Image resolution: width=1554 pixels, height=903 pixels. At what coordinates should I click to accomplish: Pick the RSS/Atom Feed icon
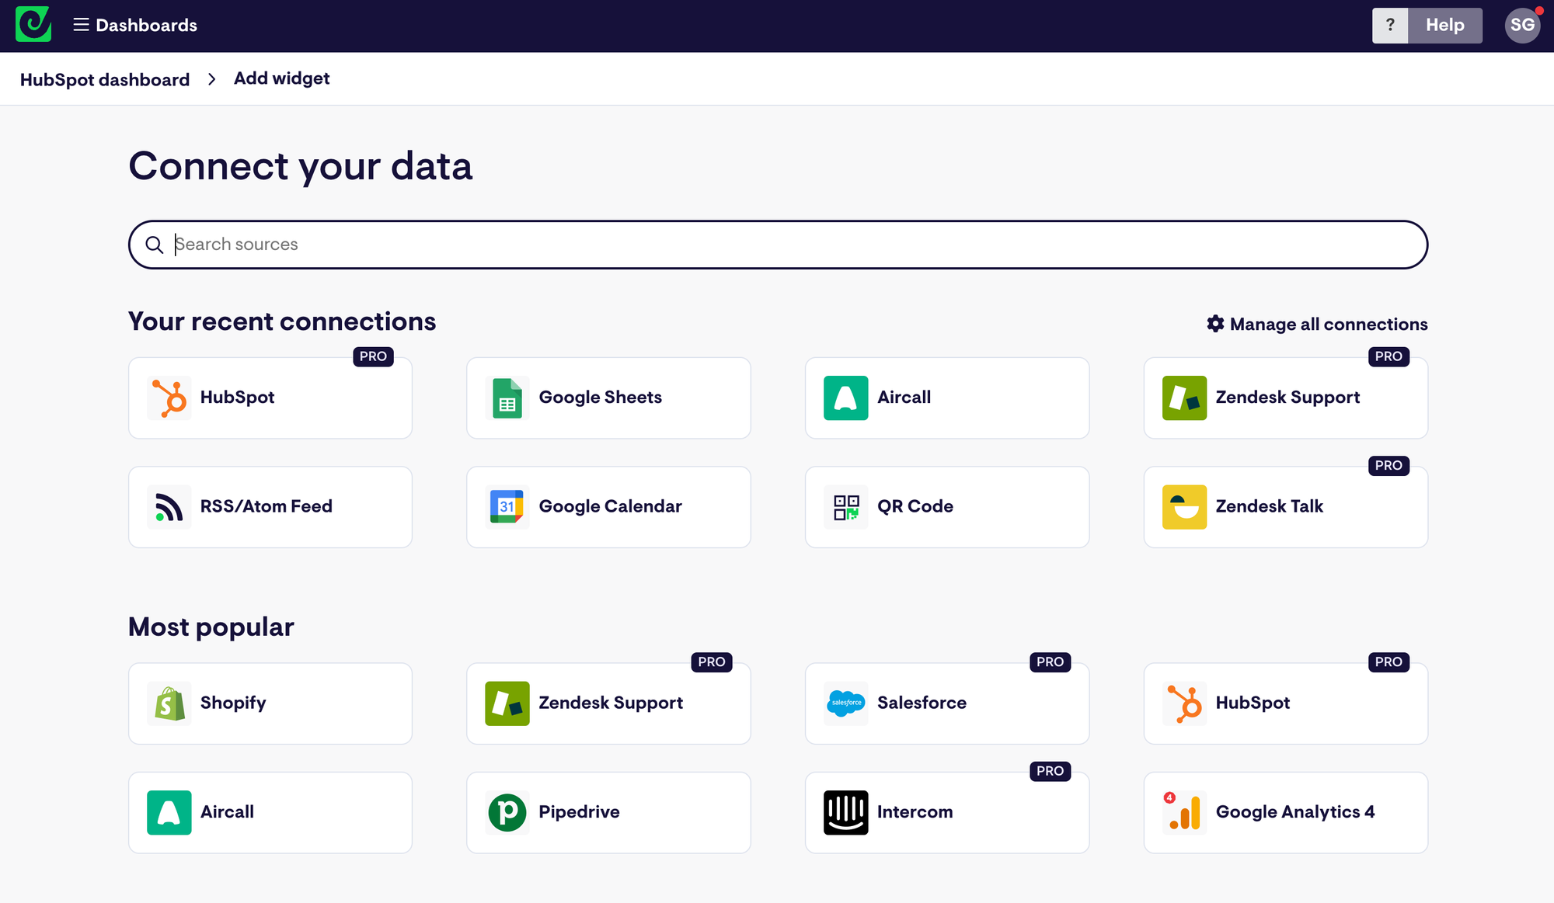(x=169, y=506)
